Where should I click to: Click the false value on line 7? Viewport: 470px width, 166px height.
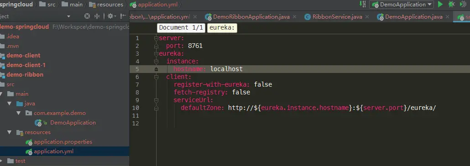click(263, 84)
